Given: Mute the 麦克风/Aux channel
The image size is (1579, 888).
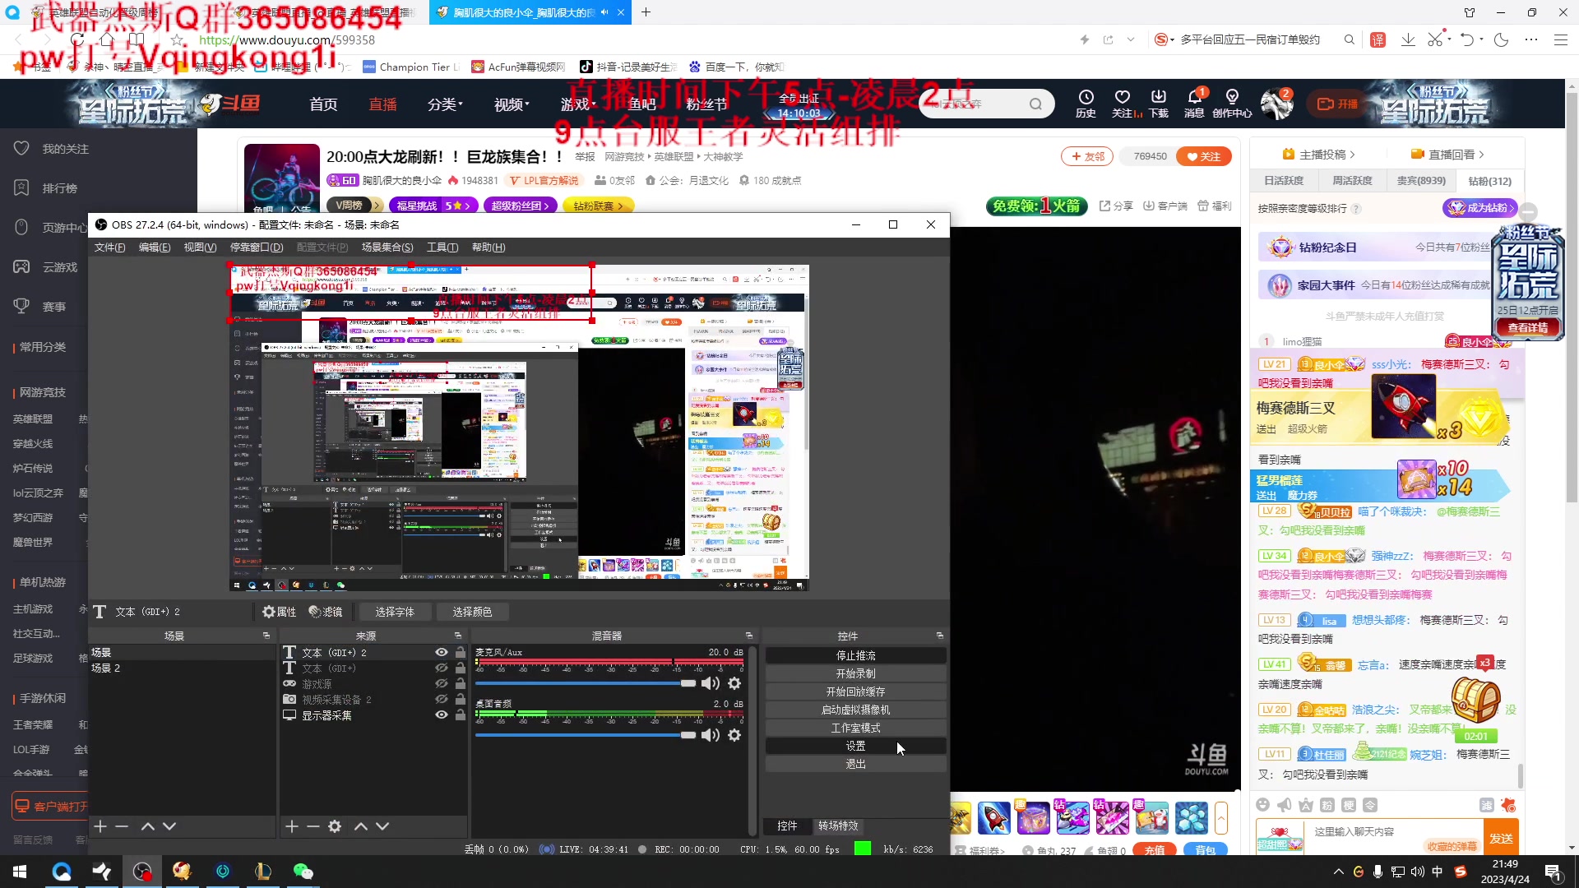Looking at the screenshot, I should click(711, 683).
